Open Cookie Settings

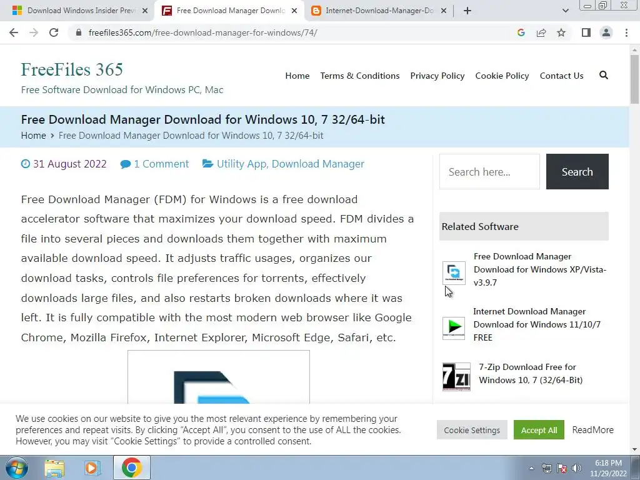click(472, 430)
